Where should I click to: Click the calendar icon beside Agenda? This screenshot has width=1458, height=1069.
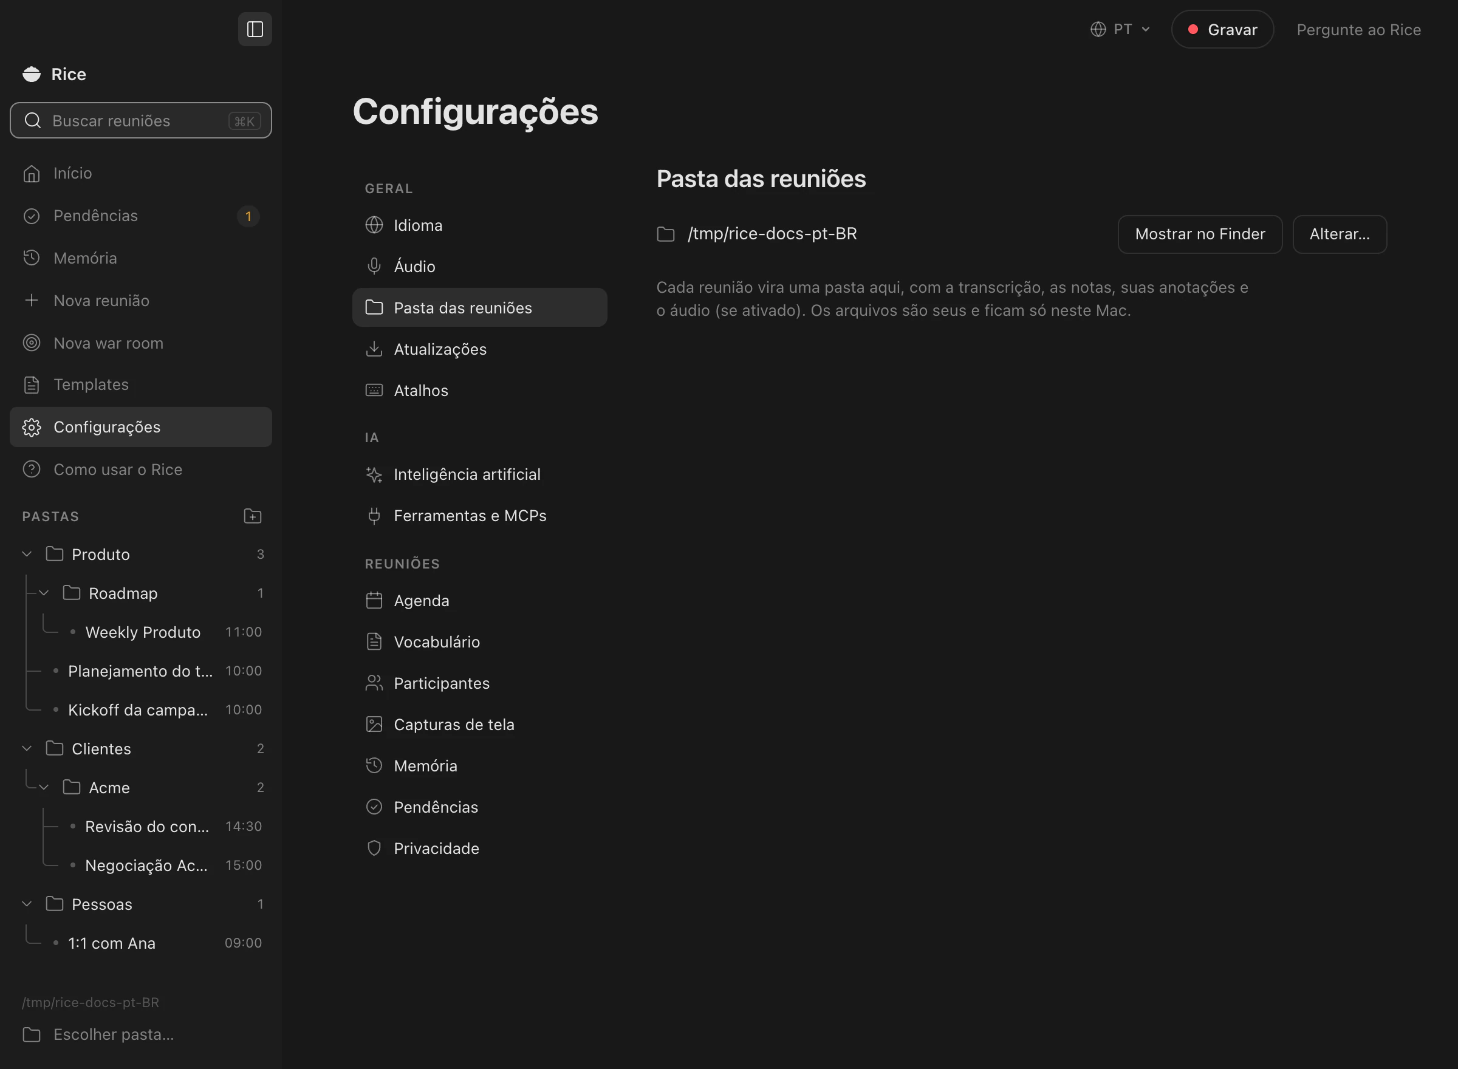pos(374,601)
